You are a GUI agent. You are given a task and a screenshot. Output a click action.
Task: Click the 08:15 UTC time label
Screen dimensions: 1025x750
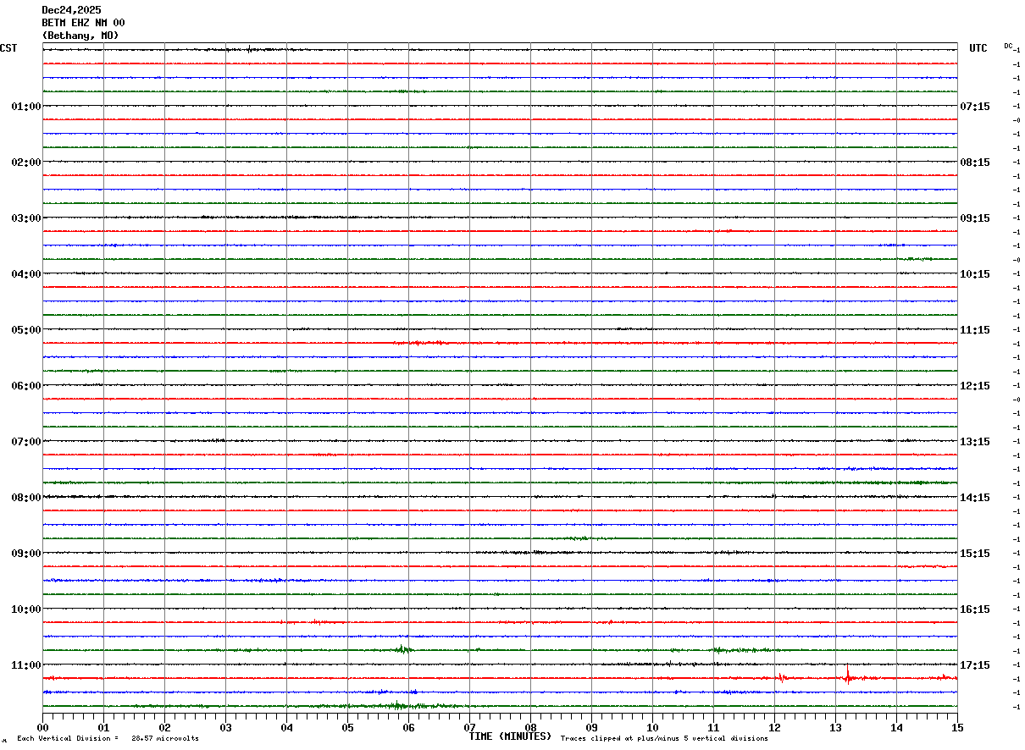(975, 162)
